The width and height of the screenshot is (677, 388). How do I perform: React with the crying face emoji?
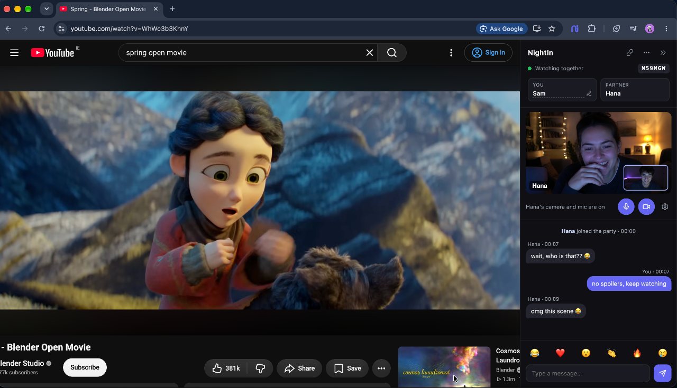pyautogui.click(x=663, y=353)
